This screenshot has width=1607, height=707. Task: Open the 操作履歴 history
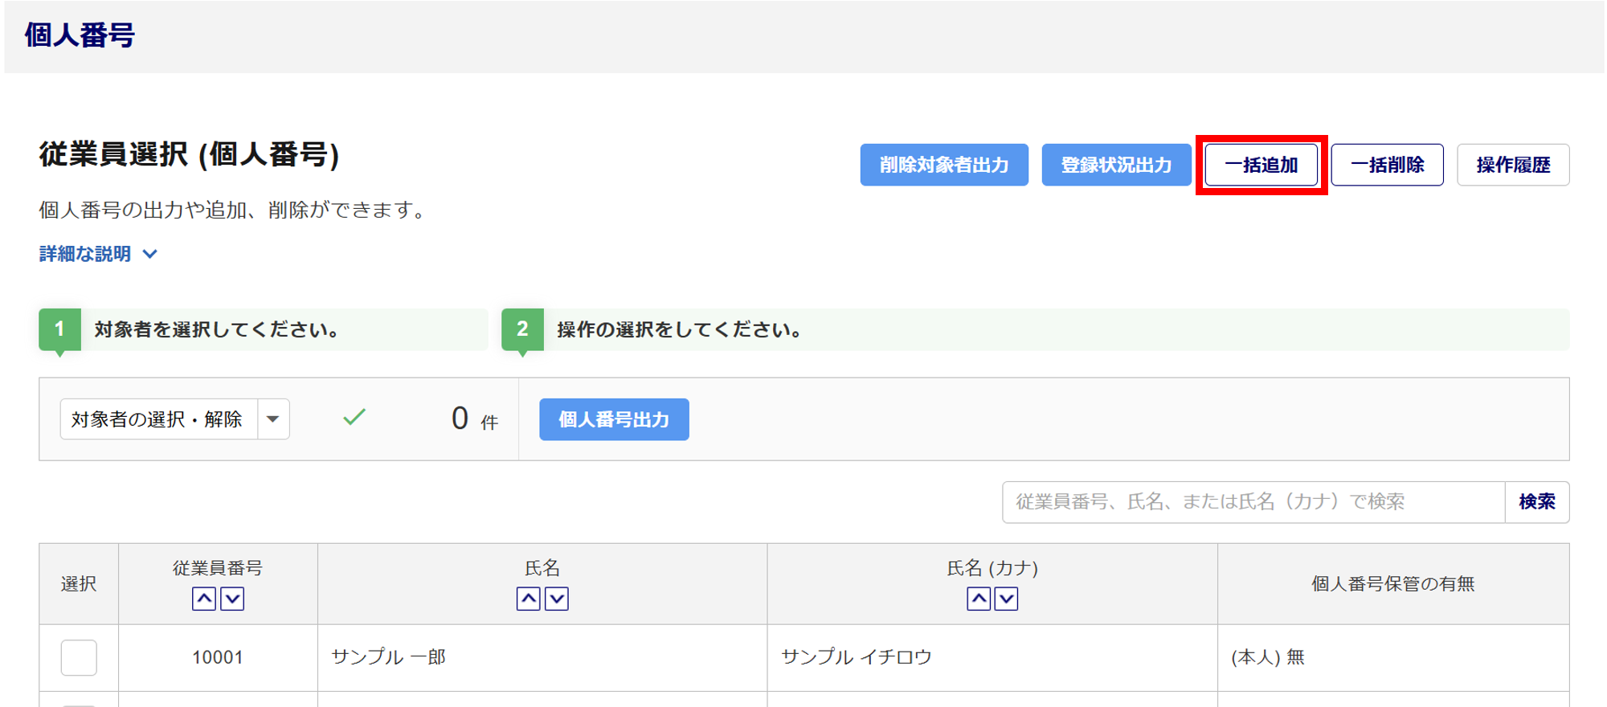(1512, 165)
